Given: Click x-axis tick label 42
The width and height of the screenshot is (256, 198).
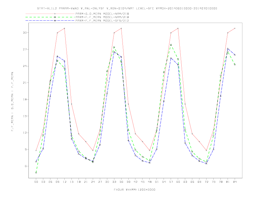Looking at the screenshot, I should point(135,182).
